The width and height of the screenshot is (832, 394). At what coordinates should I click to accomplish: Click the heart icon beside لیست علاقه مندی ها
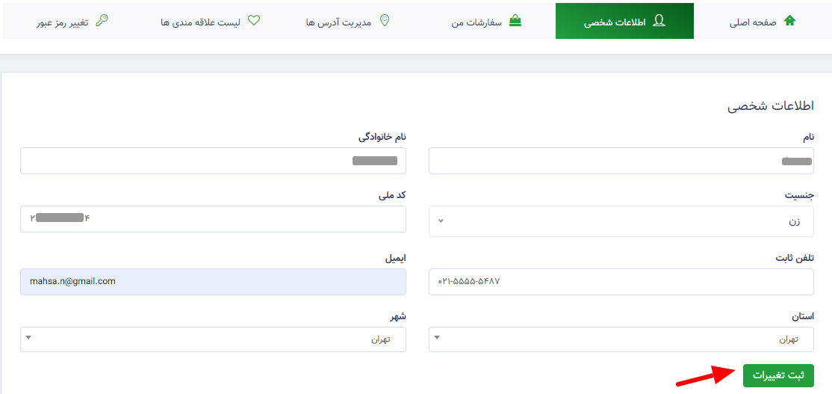pos(254,21)
